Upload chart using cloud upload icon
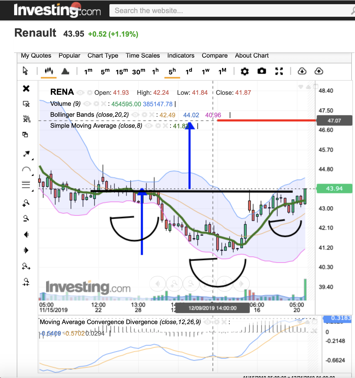Screen dimensions: 355x378 click(319, 71)
